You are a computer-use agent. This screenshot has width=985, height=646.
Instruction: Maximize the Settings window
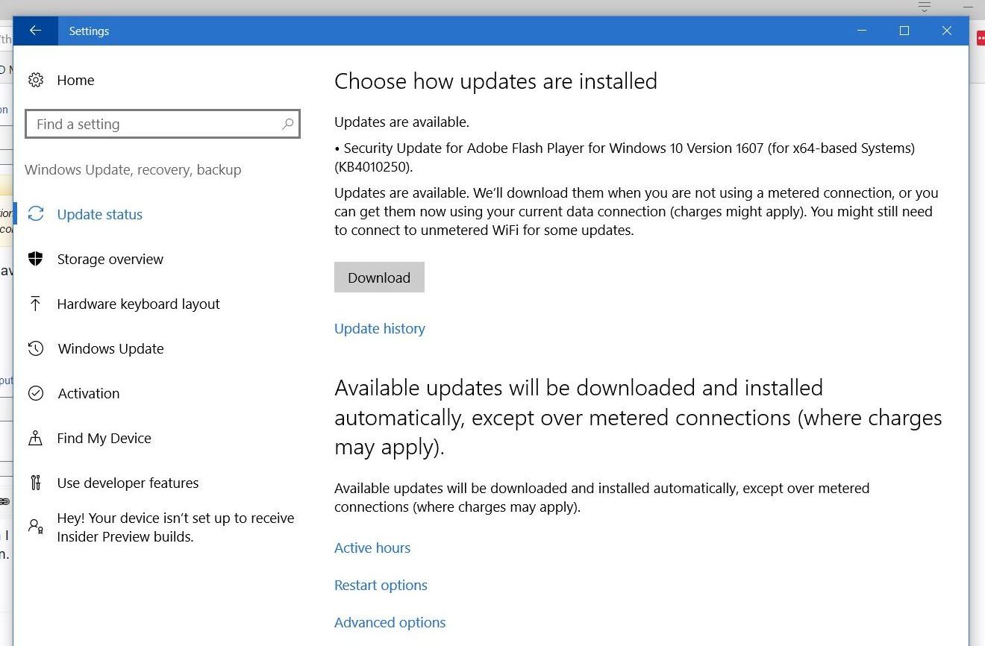coord(904,31)
